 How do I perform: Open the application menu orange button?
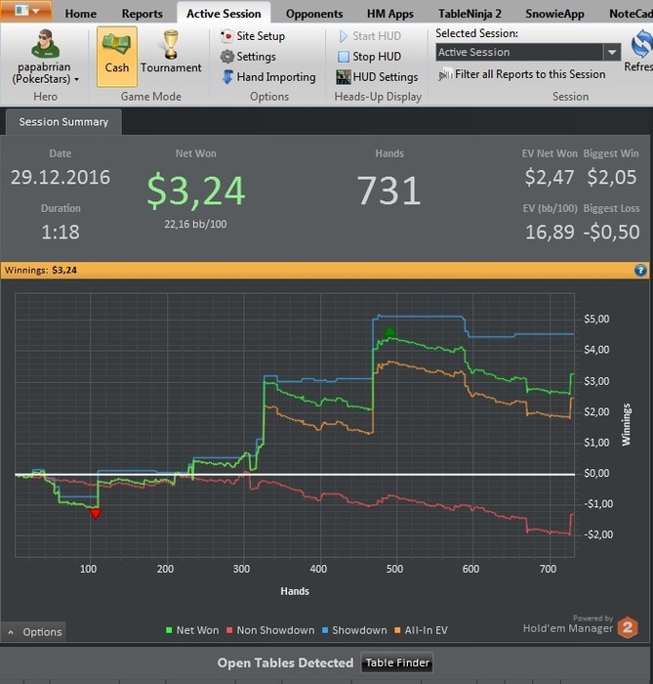[25, 11]
